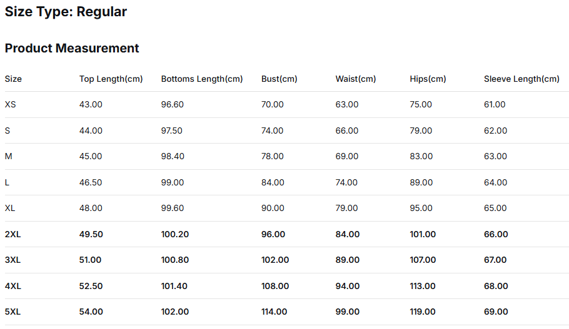The width and height of the screenshot is (569, 329).
Task: Click the Product Measurement heading
Action: (72, 48)
